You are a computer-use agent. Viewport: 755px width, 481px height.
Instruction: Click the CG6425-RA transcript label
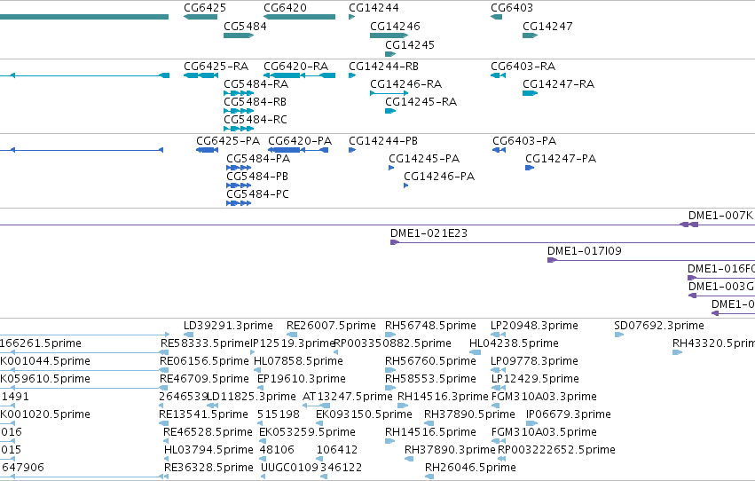tap(216, 67)
